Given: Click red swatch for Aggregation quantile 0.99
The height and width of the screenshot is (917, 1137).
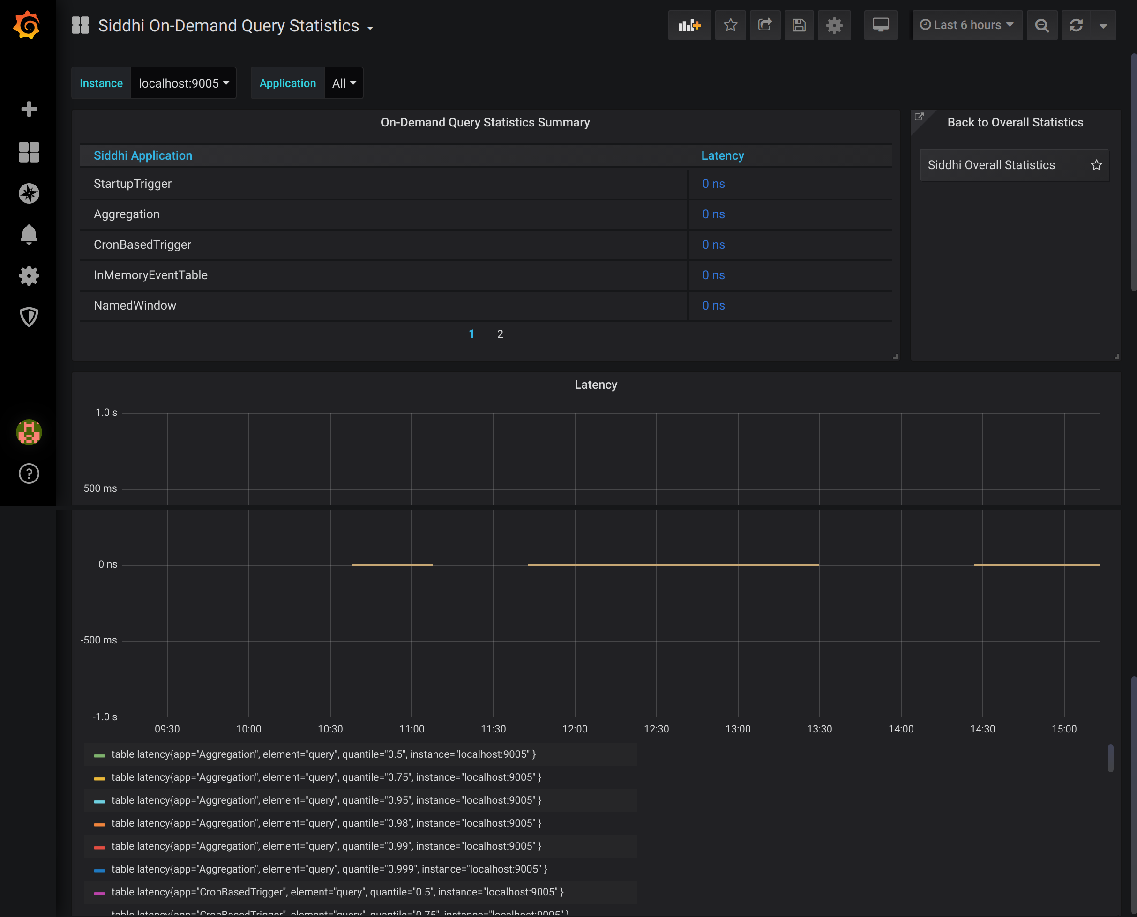Looking at the screenshot, I should click(99, 847).
